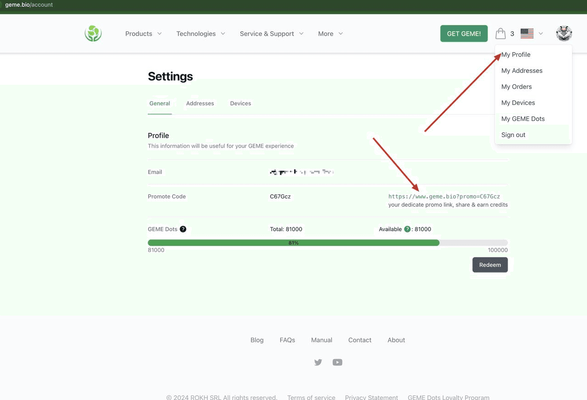The height and width of the screenshot is (400, 587).
Task: Click the GEME plant logo
Action: click(93, 33)
